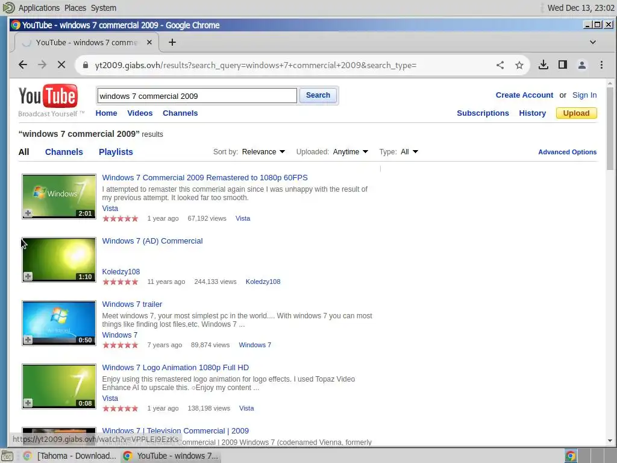Toggle the Chrome side panel icon
This screenshot has height=463, width=617.
pos(563,65)
